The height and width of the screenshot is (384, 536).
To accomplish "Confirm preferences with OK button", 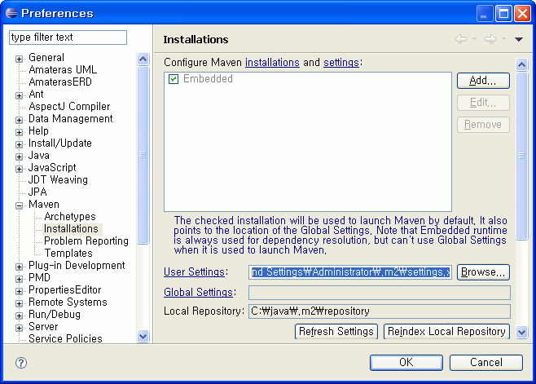I will tap(406, 363).
